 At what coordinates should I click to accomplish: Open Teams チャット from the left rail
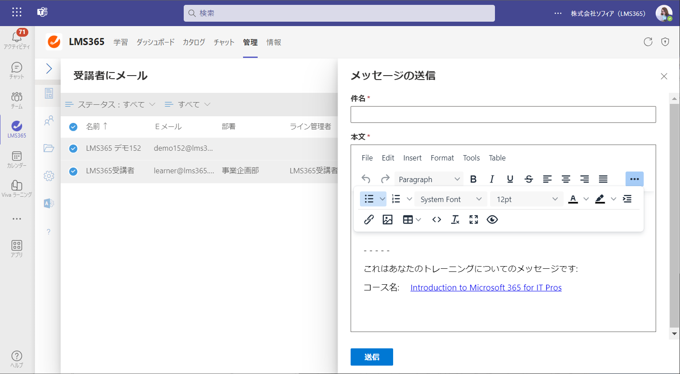(x=17, y=70)
